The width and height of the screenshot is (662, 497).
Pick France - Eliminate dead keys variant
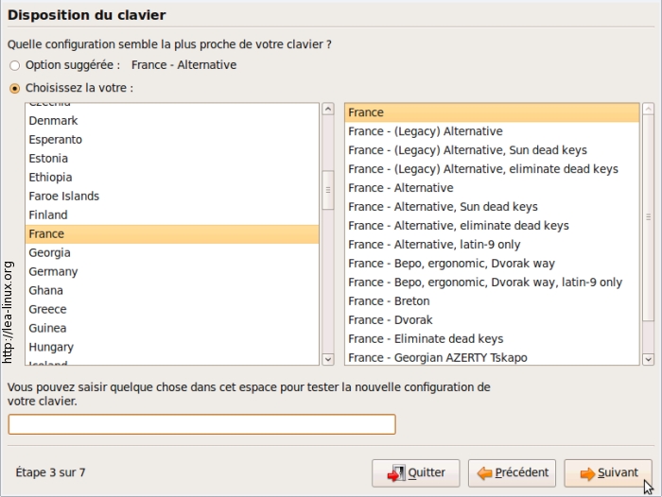[425, 338]
